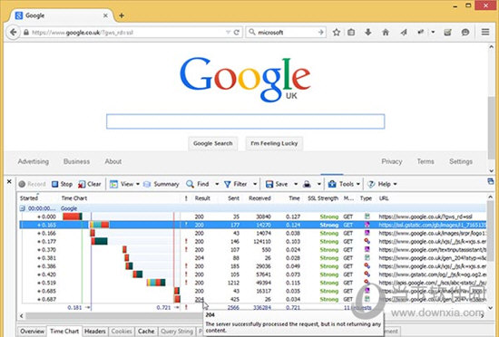Open the Query String tab

pyautogui.click(x=177, y=332)
